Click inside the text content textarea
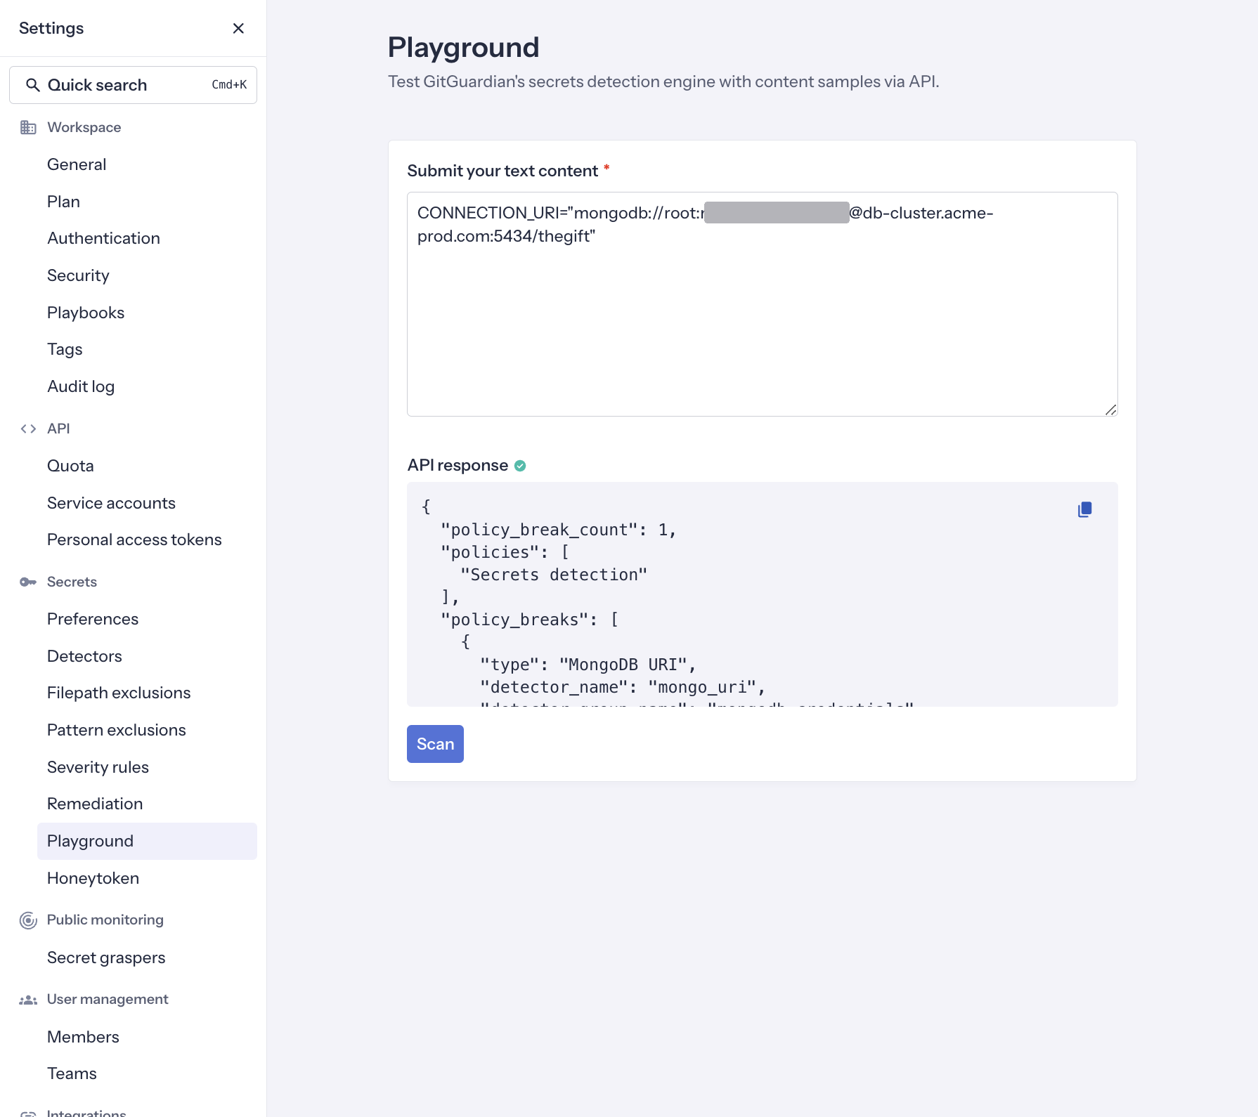Screen dimensions: 1258x1117 762,304
